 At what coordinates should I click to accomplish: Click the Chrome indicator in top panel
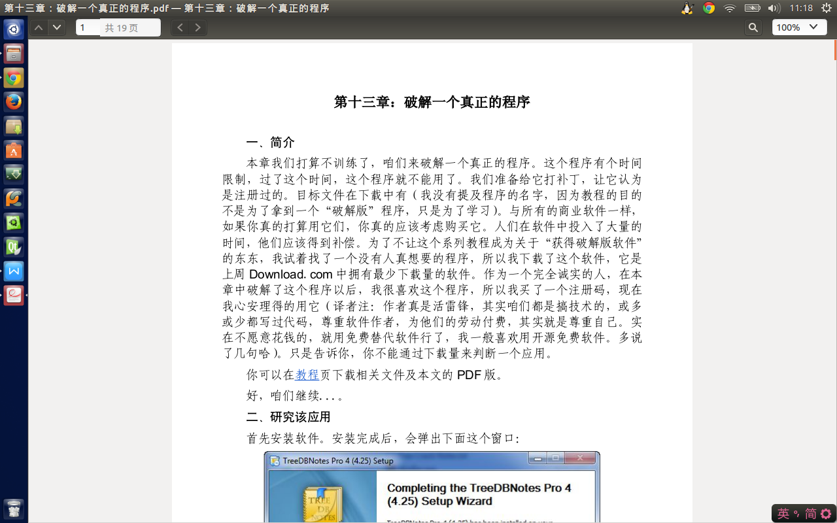[709, 8]
